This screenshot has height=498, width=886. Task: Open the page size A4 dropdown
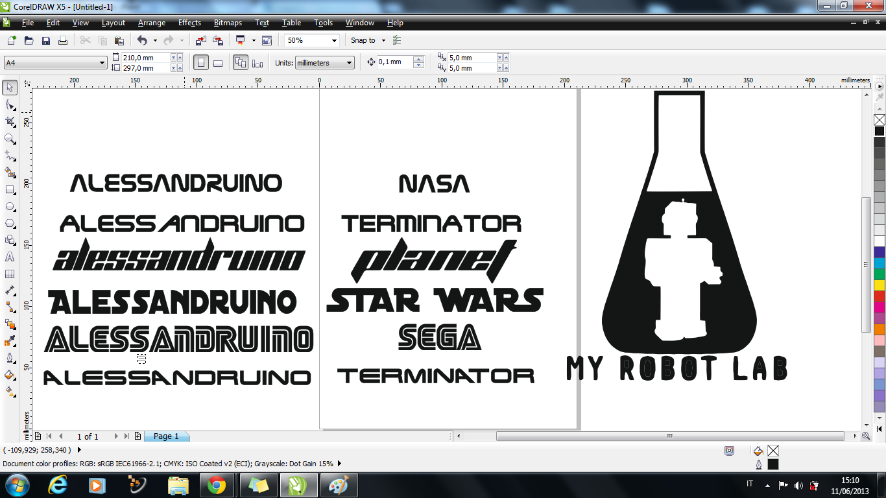(102, 63)
